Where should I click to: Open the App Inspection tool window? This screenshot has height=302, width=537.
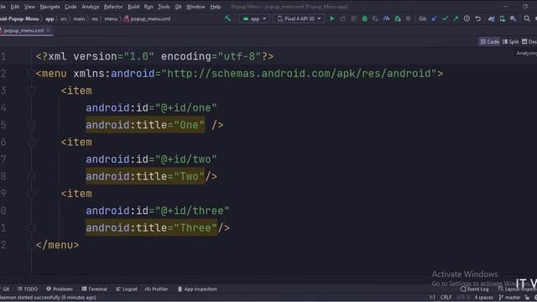click(198, 289)
